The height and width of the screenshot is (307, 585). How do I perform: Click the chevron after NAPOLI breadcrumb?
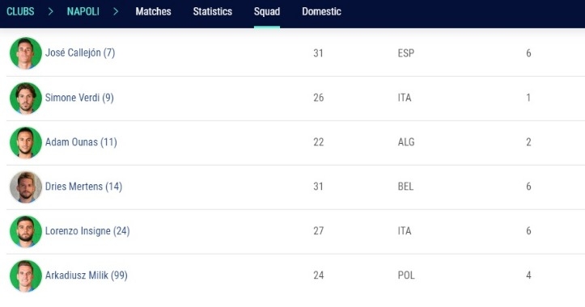coord(116,11)
